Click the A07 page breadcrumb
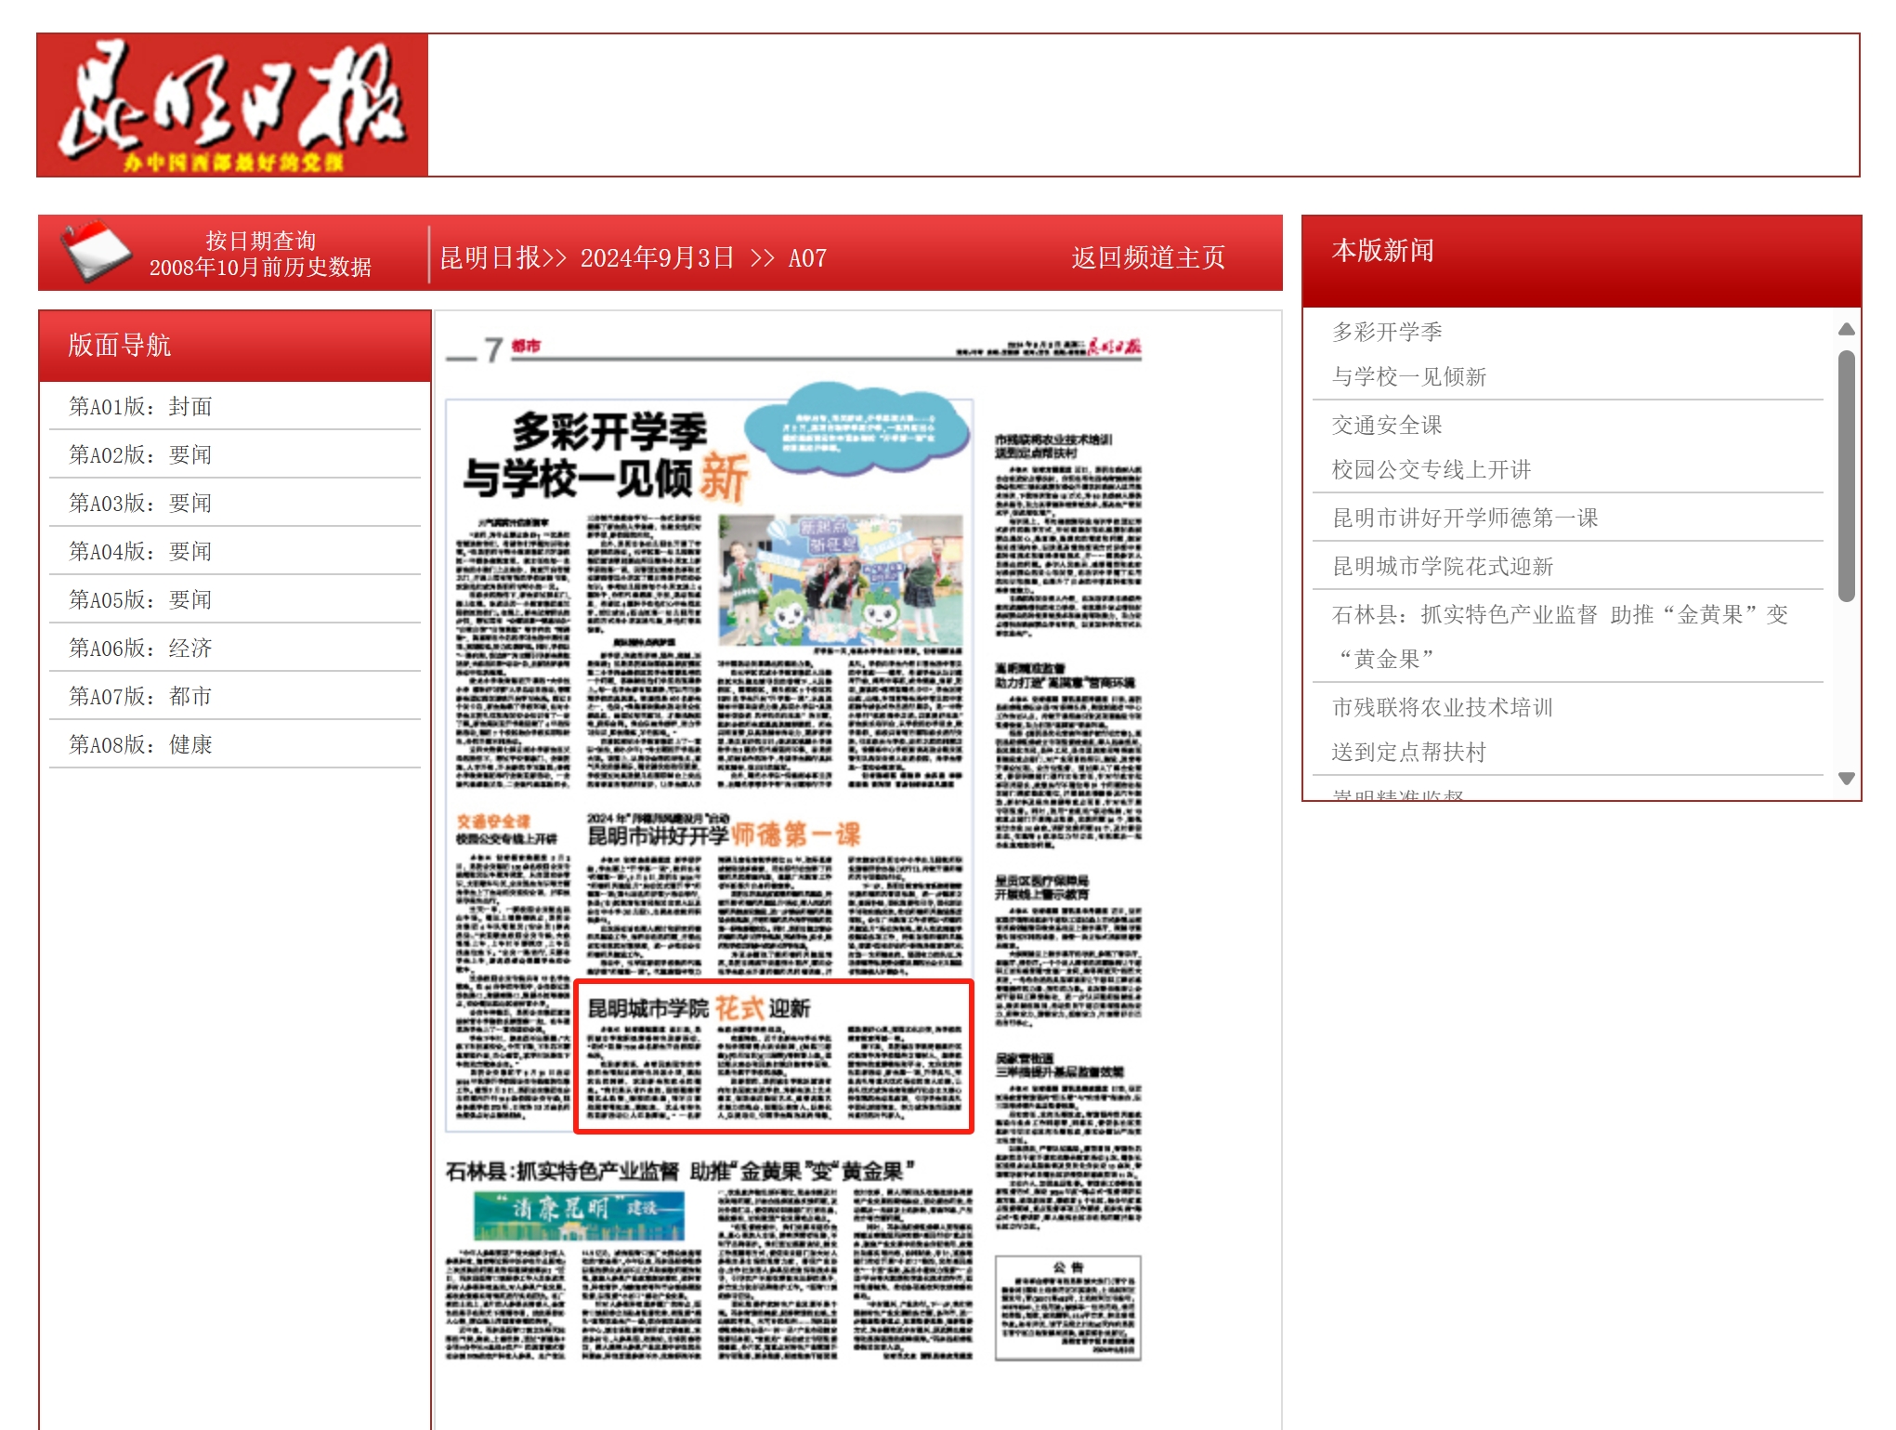The image size is (1896, 1430). coord(807,257)
